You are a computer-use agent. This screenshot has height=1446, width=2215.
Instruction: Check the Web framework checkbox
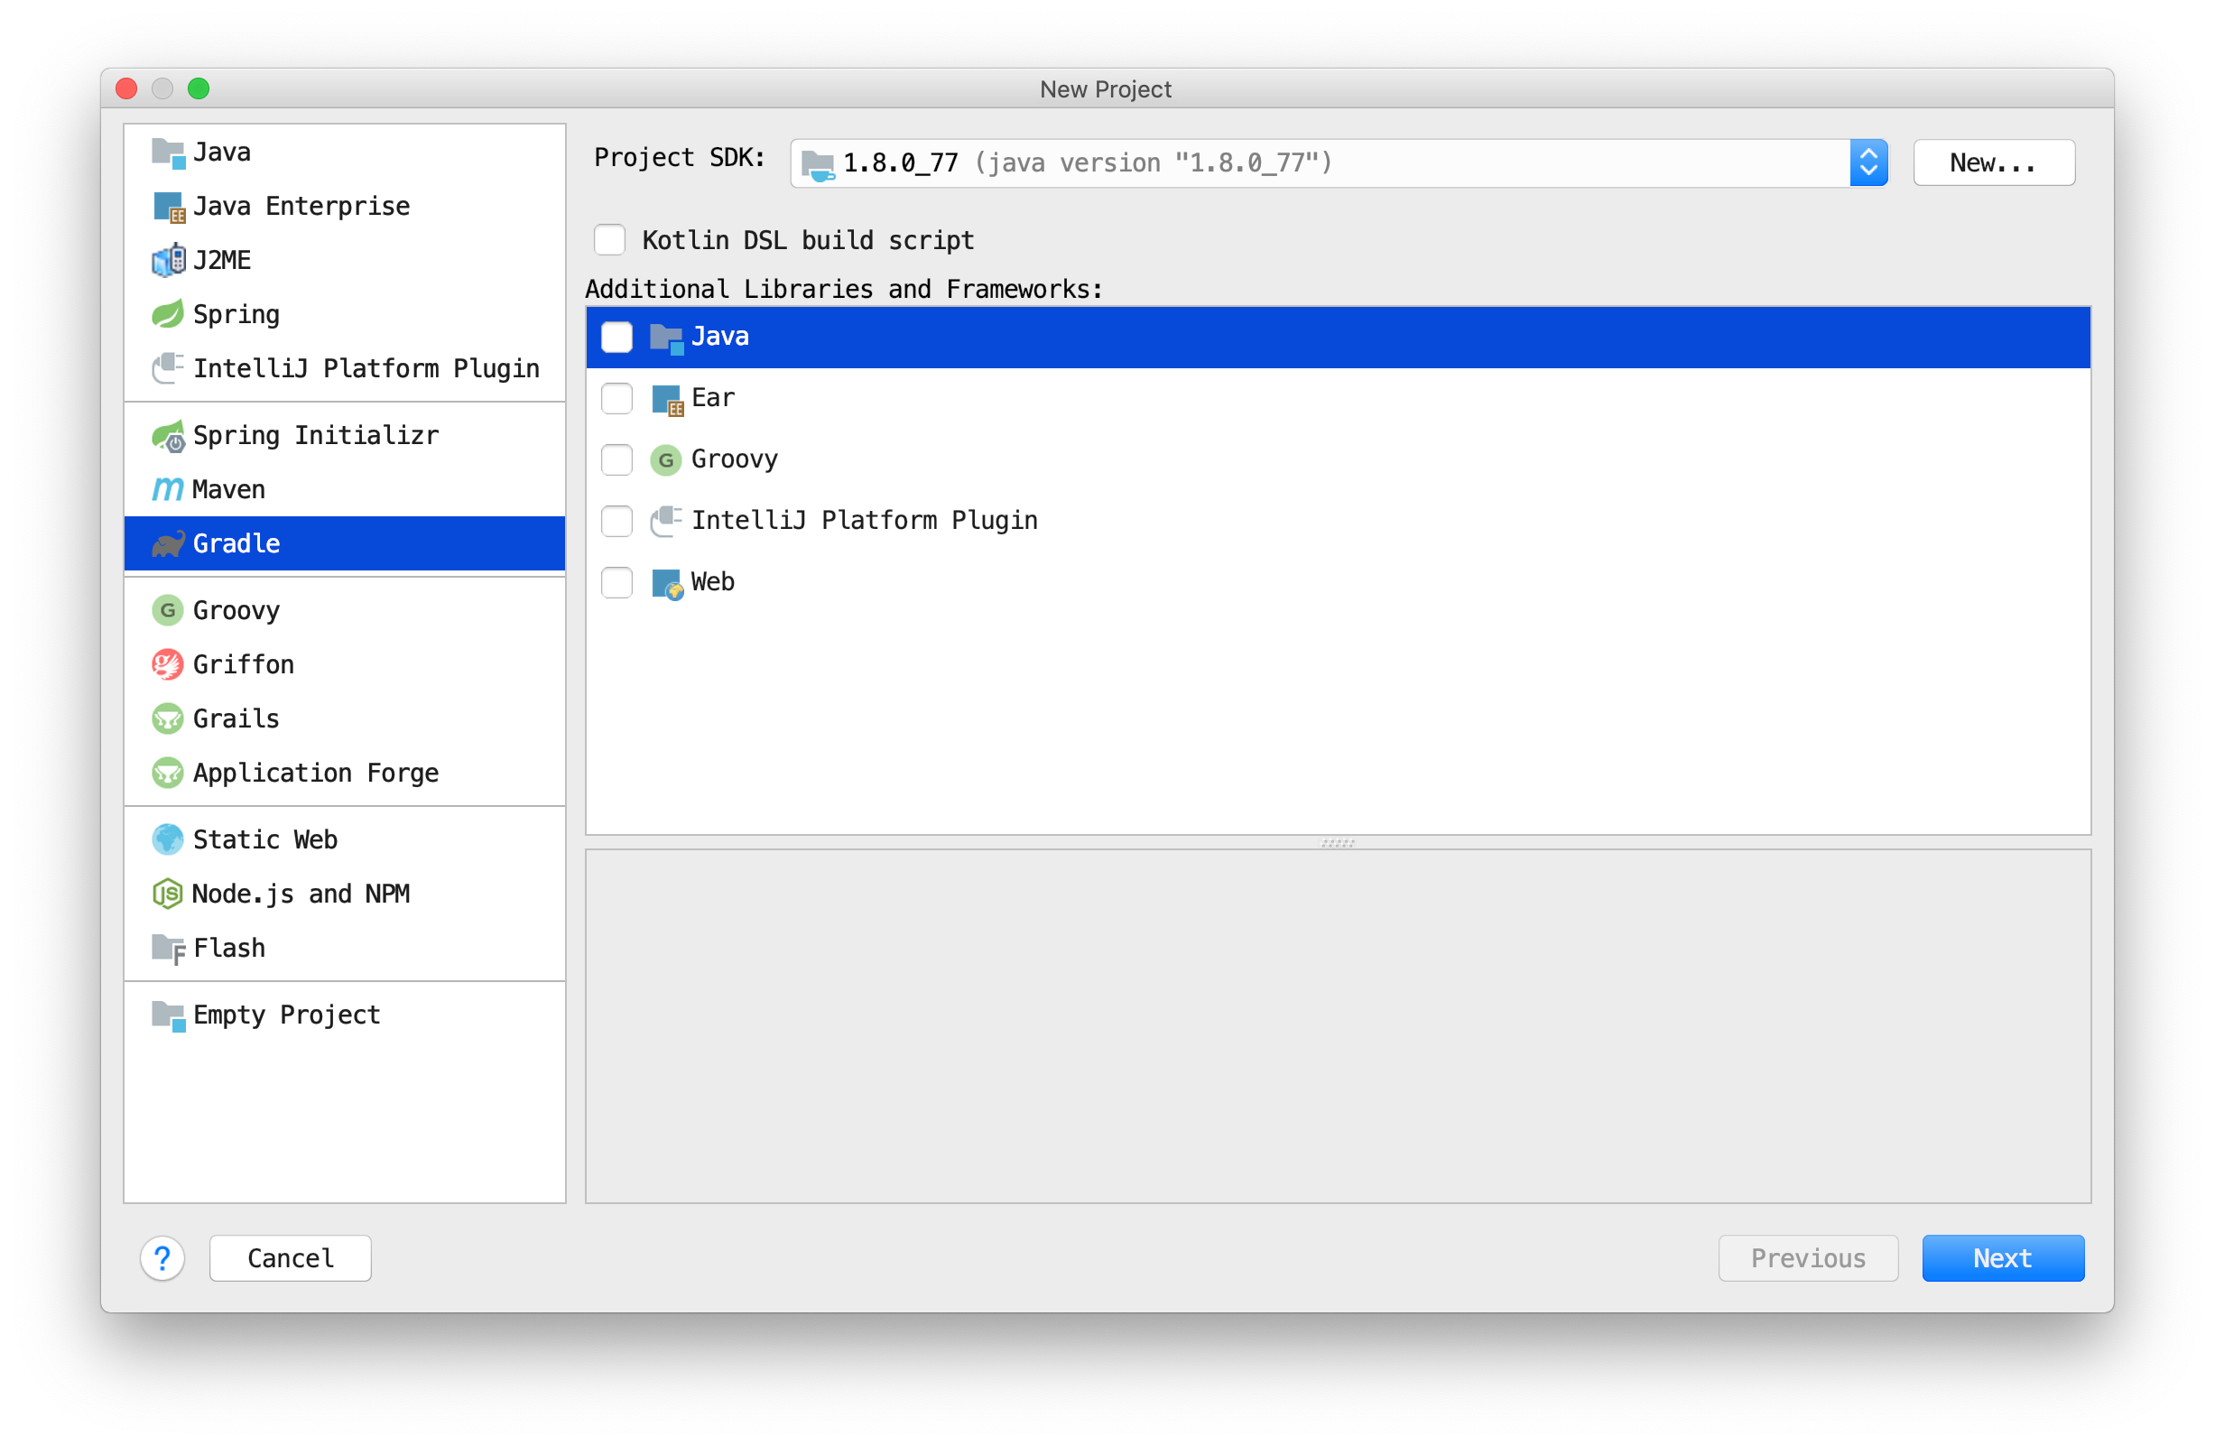coord(617,582)
